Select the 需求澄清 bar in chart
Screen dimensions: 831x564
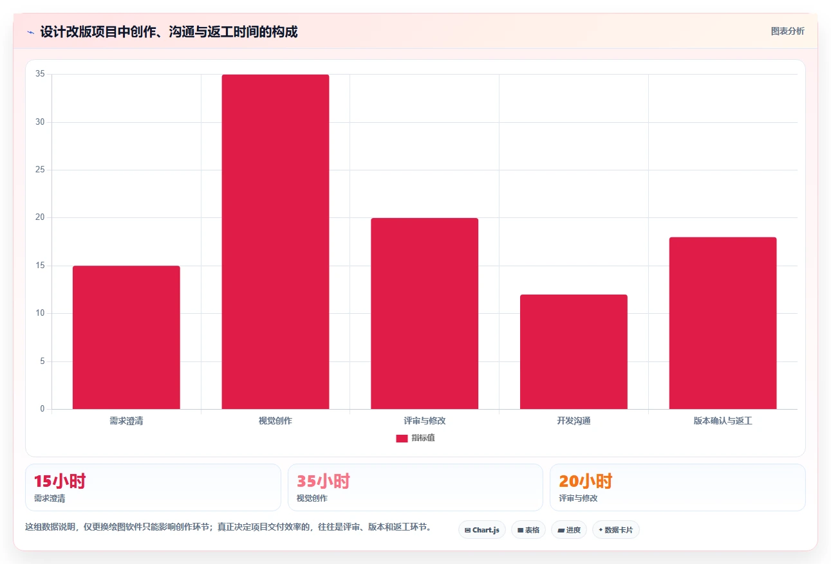pos(126,337)
